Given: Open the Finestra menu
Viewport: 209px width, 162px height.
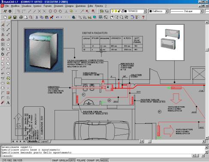Looking at the screenshot, I should click(99, 6).
